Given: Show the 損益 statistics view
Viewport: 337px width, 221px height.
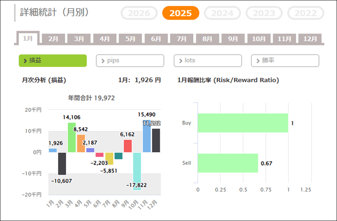Looking at the screenshot, I should click(x=53, y=60).
